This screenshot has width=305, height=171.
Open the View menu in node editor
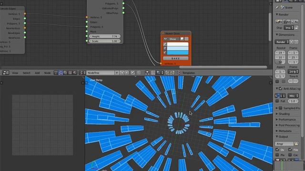pyautogui.click(x=15, y=73)
